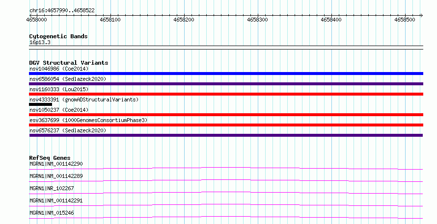This screenshot has width=437, height=224.
Task: Open transcript MGRN1|NM_015246 label
Action: 52,213
